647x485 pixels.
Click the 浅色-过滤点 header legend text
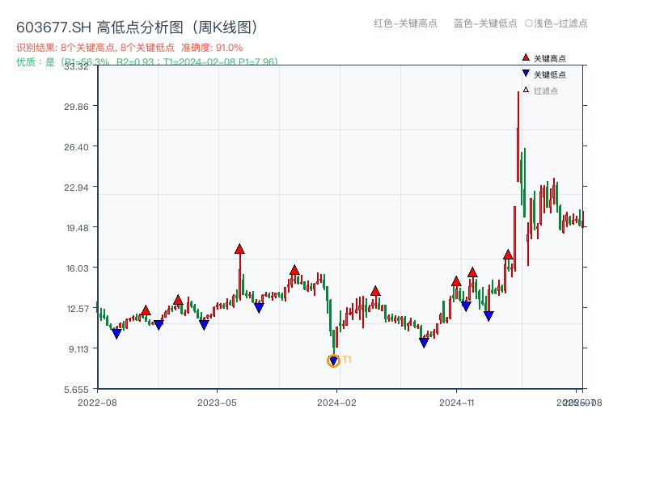(x=560, y=23)
